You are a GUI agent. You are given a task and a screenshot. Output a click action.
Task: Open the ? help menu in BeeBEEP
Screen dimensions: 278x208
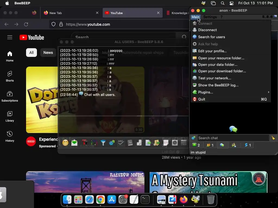point(222,17)
